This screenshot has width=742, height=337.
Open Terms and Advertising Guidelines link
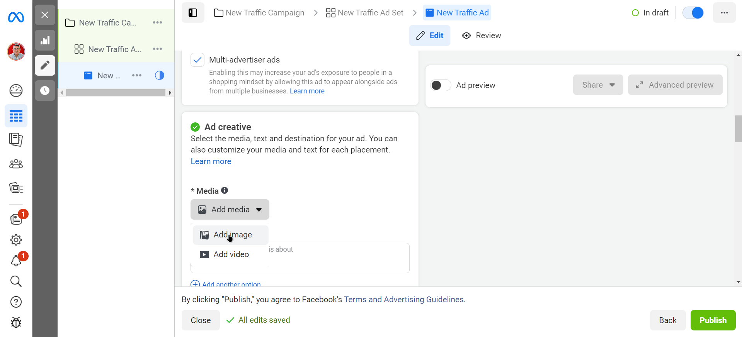click(404, 300)
